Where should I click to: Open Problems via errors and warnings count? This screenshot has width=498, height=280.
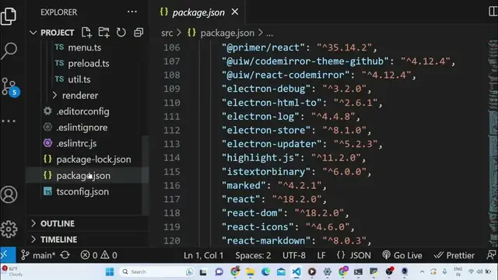[x=99, y=255]
